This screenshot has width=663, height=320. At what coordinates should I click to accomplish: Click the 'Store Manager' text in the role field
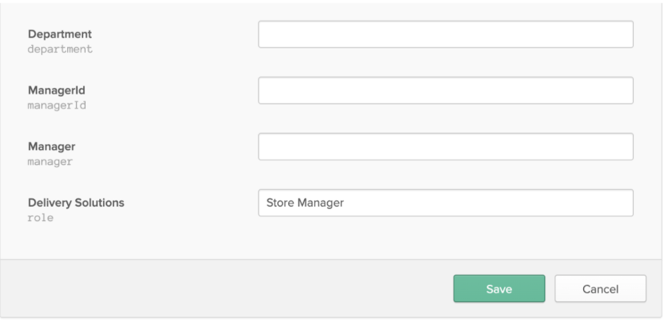[305, 202]
